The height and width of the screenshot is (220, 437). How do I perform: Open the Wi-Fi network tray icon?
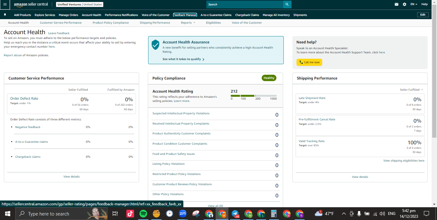click(375, 214)
